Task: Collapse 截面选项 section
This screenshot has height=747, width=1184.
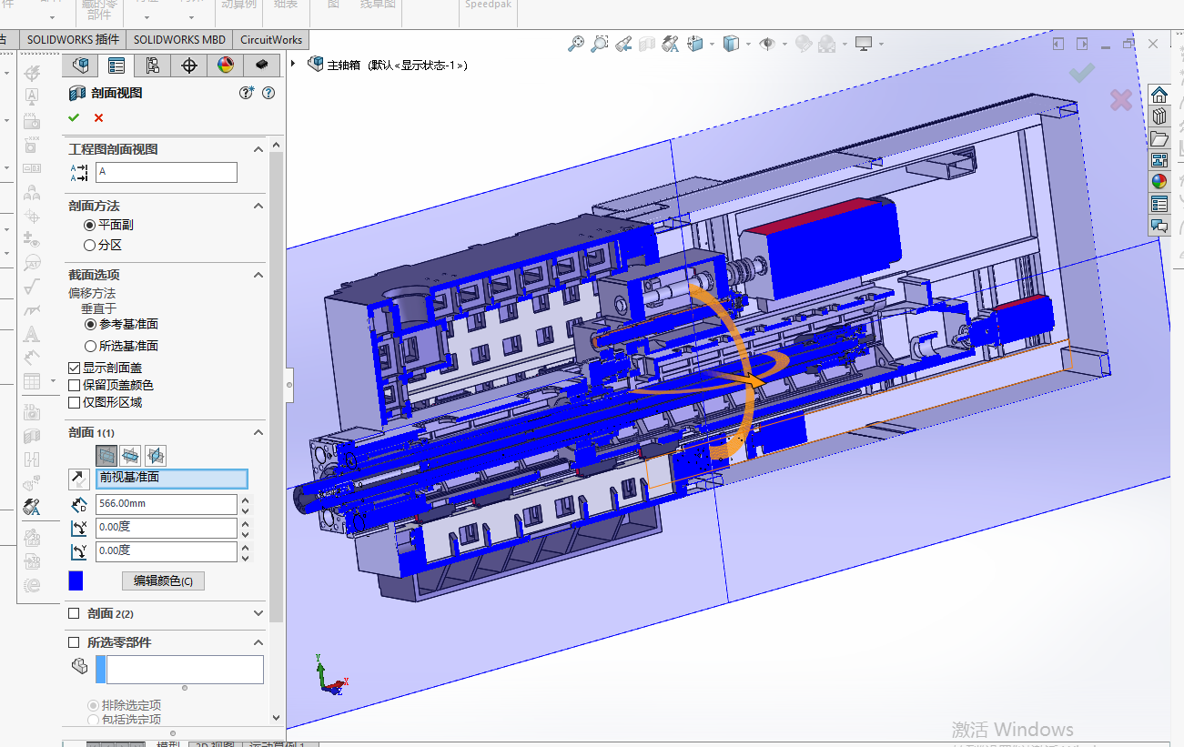Action: [x=258, y=275]
